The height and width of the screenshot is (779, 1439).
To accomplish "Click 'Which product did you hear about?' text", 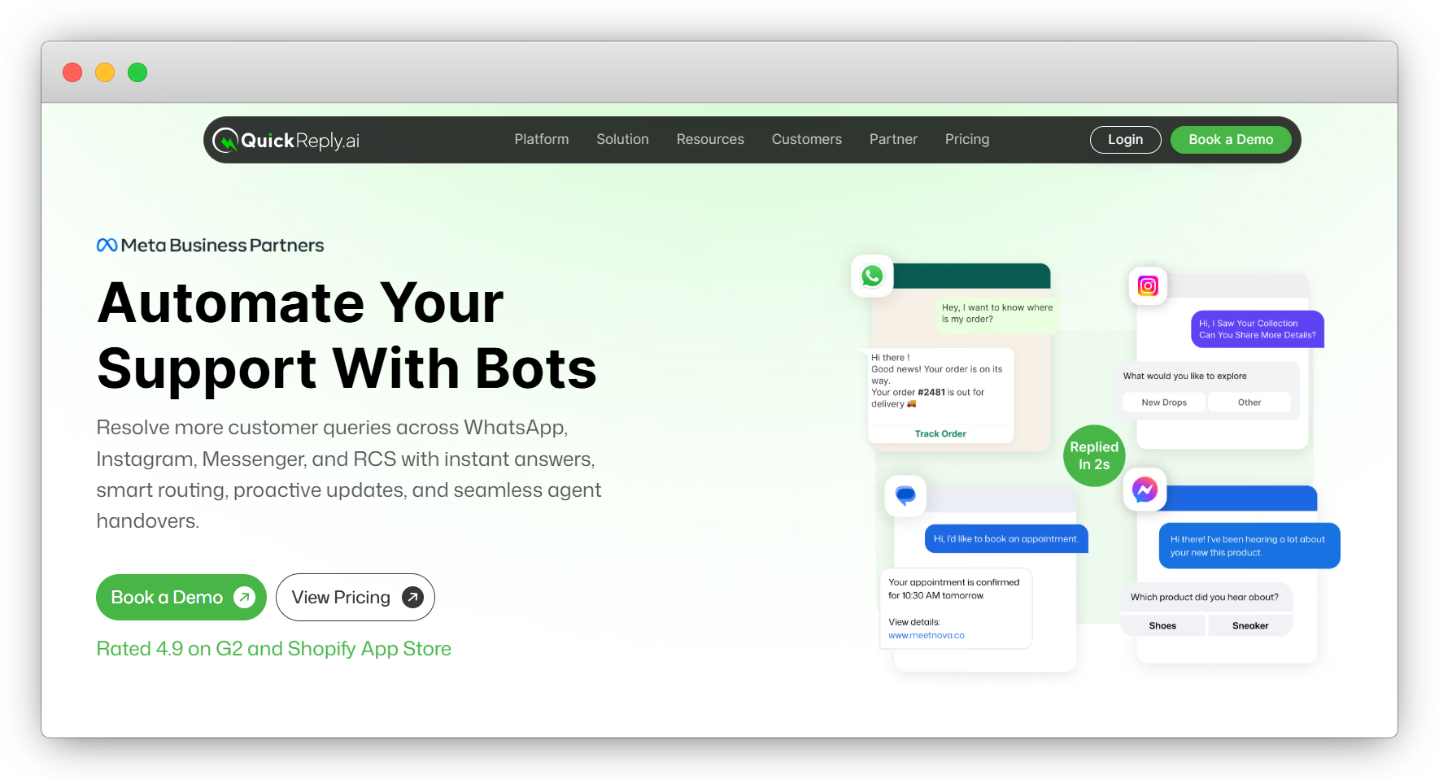I will pos(1204,597).
